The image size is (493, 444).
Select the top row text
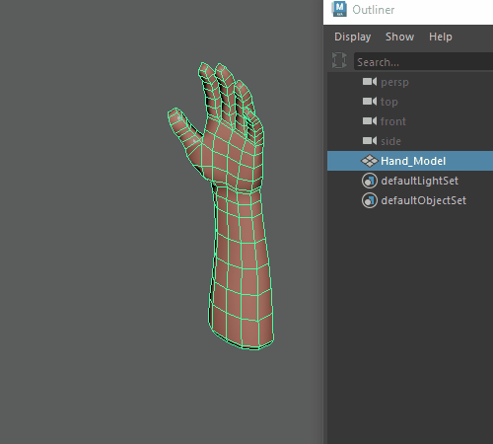(x=389, y=102)
